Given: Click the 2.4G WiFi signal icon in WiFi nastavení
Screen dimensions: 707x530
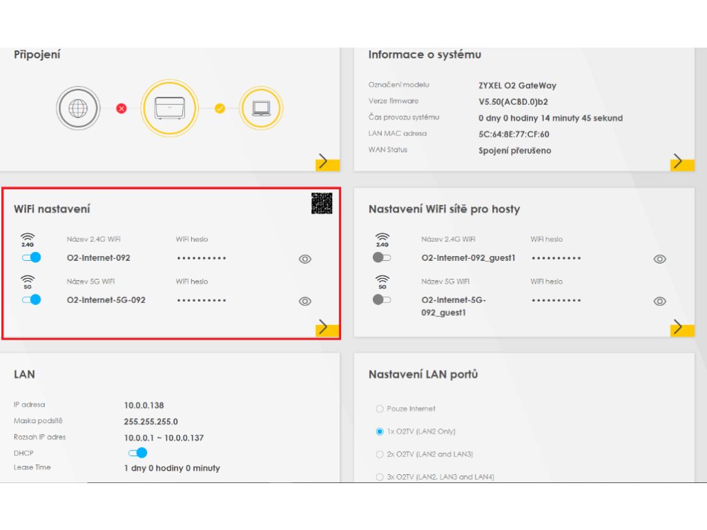Looking at the screenshot, I should [28, 239].
